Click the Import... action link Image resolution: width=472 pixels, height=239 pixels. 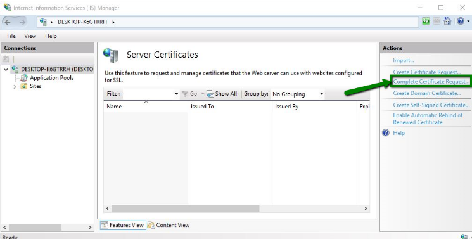tap(404, 60)
